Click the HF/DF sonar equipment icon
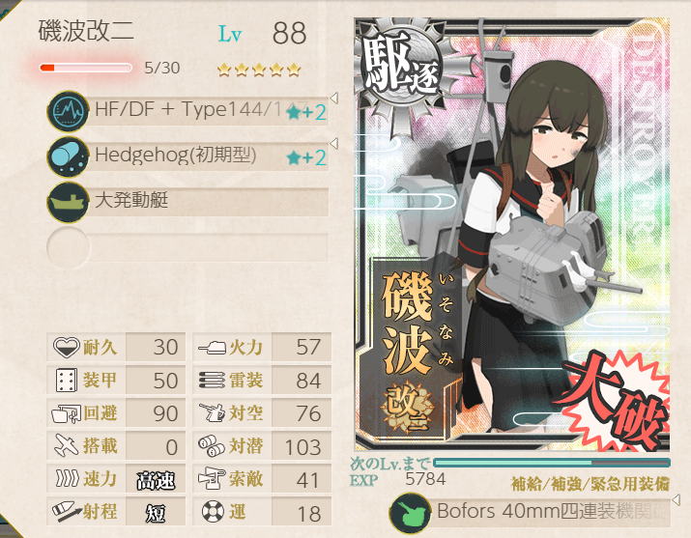Image resolution: width=691 pixels, height=538 pixels. tap(68, 111)
